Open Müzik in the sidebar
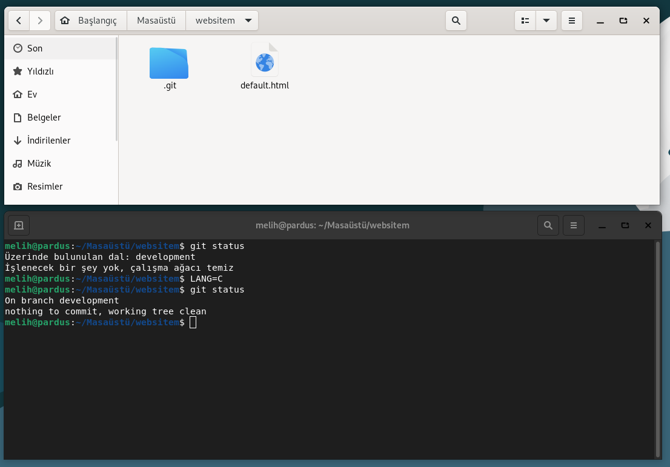 click(x=61, y=164)
